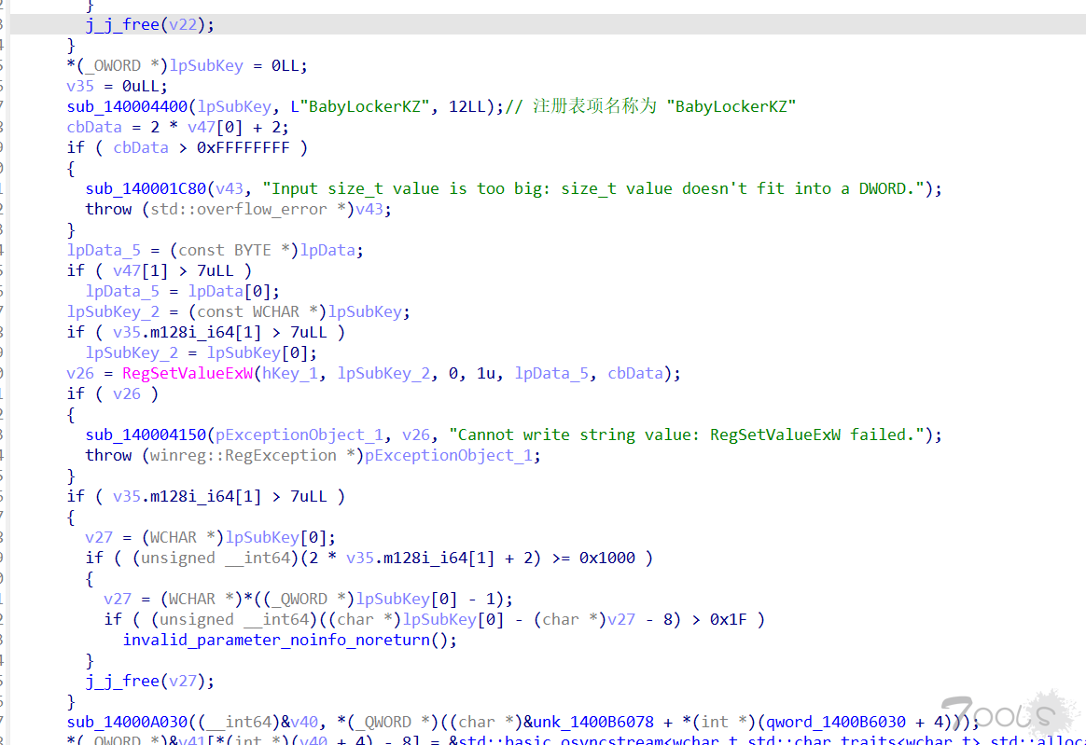Image resolution: width=1086 pixels, height=745 pixels.
Task: Click the sub_14000A030 function call
Action: [x=129, y=722]
